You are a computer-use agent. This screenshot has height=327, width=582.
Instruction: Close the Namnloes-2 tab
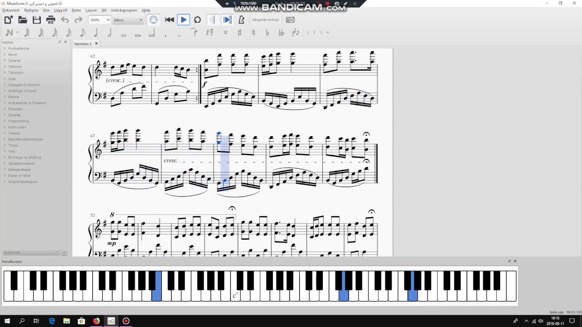coord(96,44)
